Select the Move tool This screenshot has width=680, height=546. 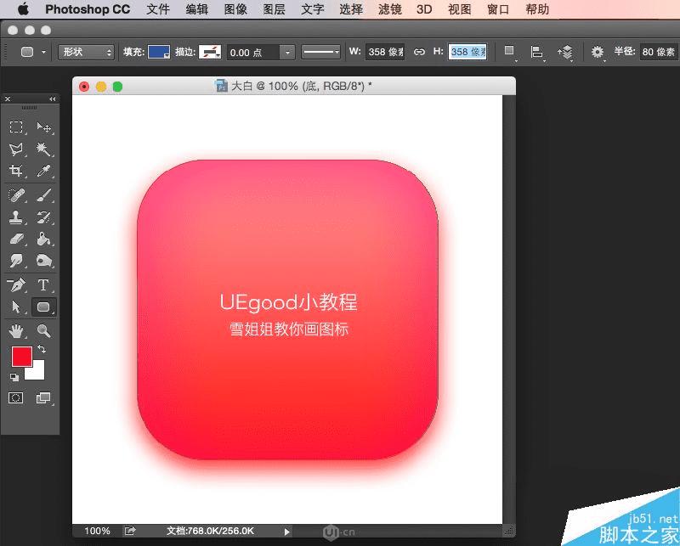[43, 127]
